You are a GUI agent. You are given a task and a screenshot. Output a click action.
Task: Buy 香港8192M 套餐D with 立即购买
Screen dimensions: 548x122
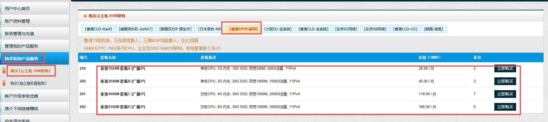(505, 107)
